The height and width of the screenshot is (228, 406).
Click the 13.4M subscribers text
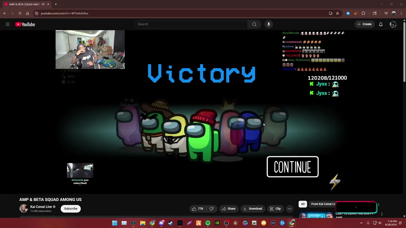pyautogui.click(x=41, y=211)
